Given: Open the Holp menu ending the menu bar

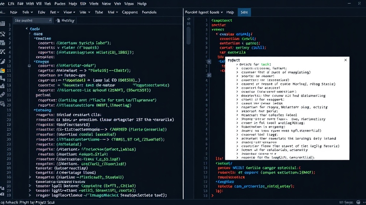Looking at the screenshot, I should 142,4.
